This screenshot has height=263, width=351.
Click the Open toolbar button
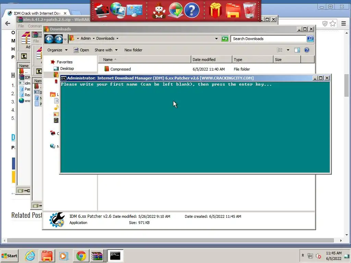coord(82,50)
